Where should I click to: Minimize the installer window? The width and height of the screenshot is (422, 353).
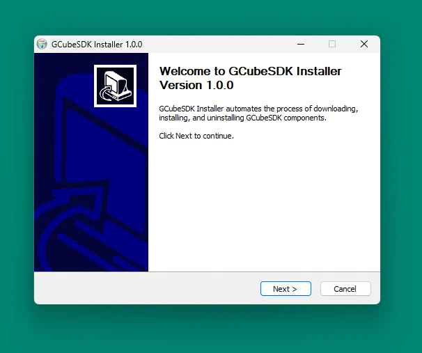pyautogui.click(x=301, y=44)
